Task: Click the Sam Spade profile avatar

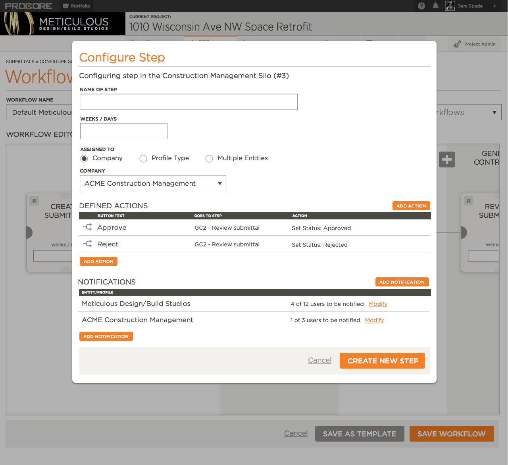Action: click(450, 6)
